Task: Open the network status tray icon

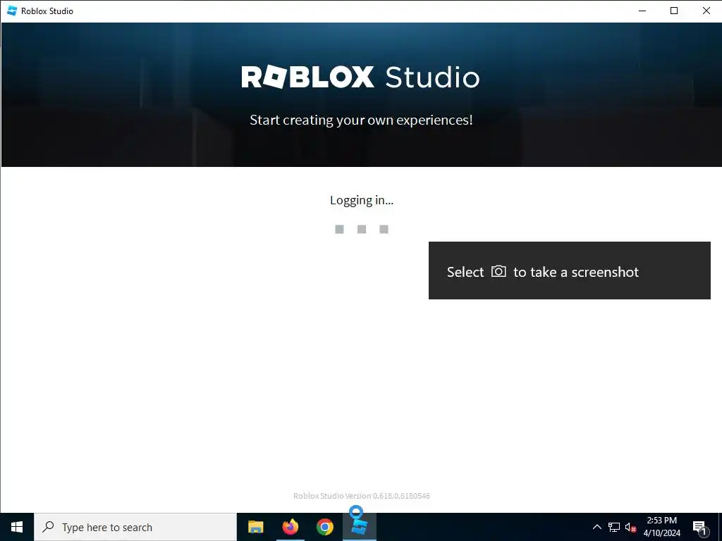Action: (x=614, y=527)
